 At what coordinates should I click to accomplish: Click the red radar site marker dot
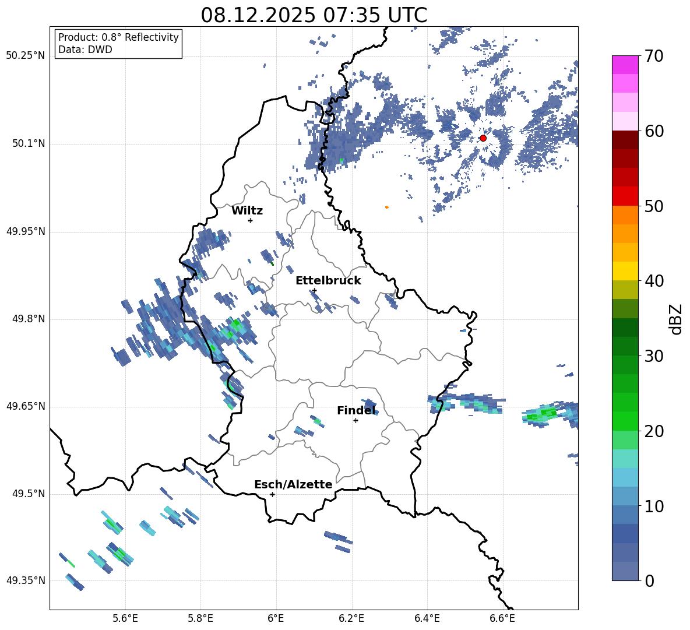tap(483, 138)
